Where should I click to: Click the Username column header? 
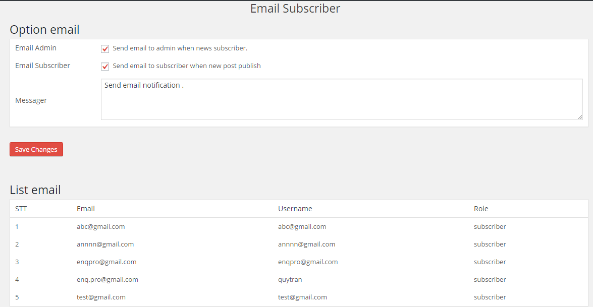click(295, 209)
